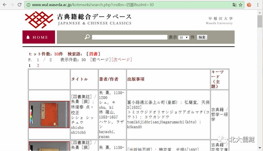Click in the search text field
The width and height of the screenshot is (263, 151).
[129, 37]
